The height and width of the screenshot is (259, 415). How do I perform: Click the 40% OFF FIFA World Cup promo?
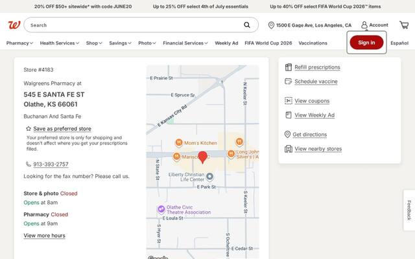point(326,6)
